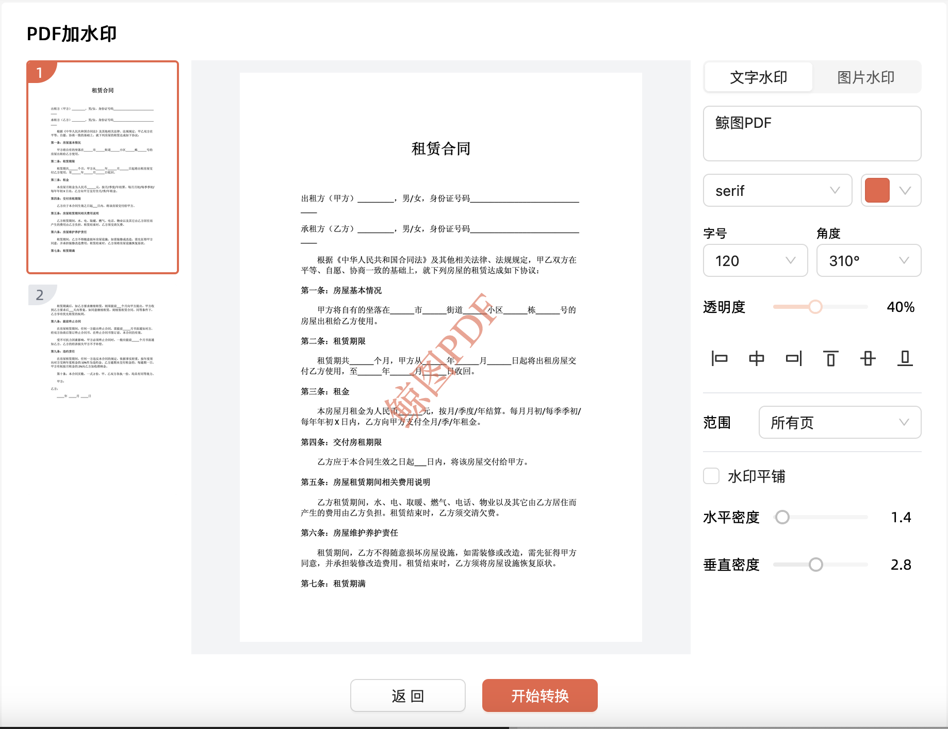The image size is (948, 729).
Task: Center watermark vertically
Action: pos(868,358)
